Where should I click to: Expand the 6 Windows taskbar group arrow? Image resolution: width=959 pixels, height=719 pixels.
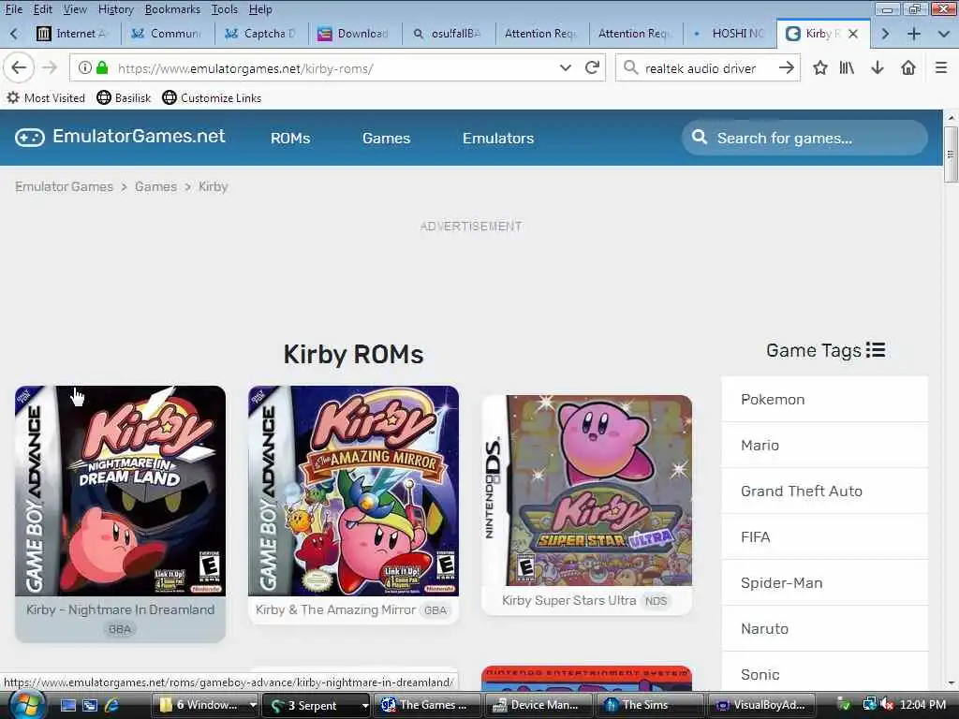(253, 705)
